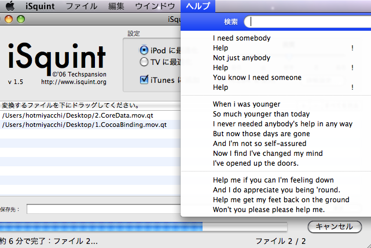Open the ファイル menu

point(82,6)
